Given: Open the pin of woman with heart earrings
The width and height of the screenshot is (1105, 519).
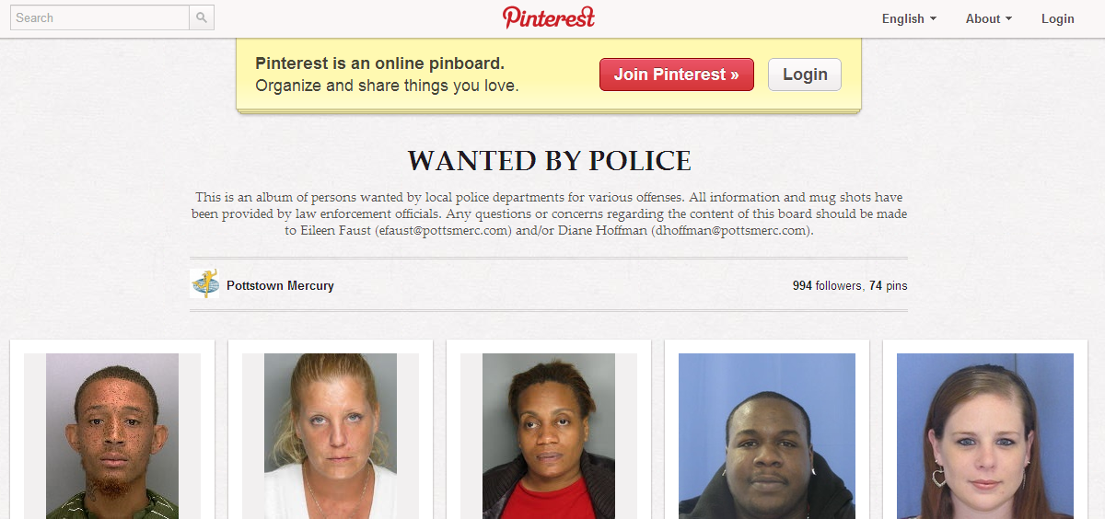Looking at the screenshot, I should 985,436.
